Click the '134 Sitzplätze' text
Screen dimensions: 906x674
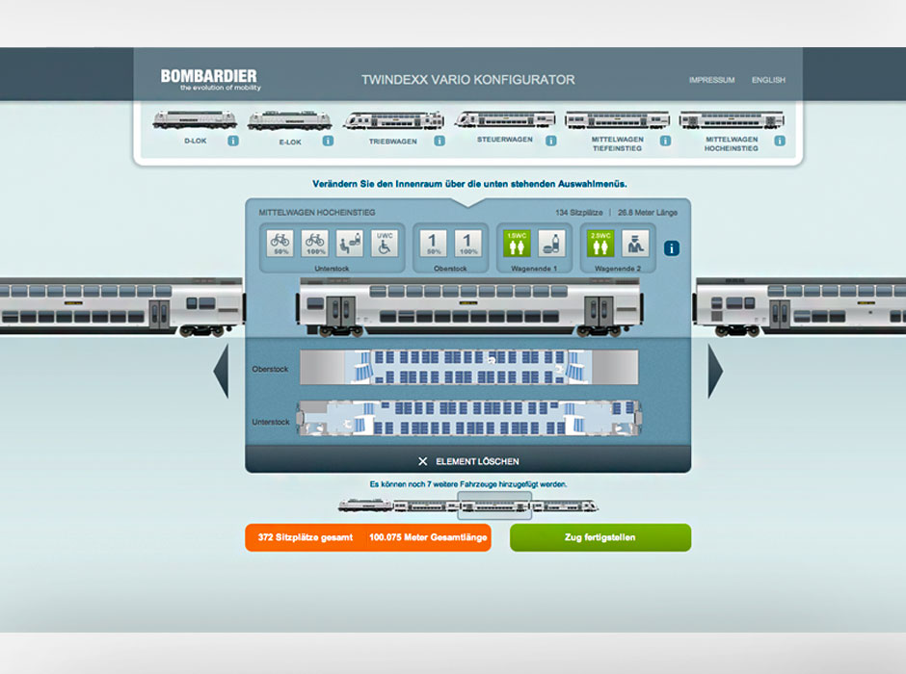[x=579, y=213]
